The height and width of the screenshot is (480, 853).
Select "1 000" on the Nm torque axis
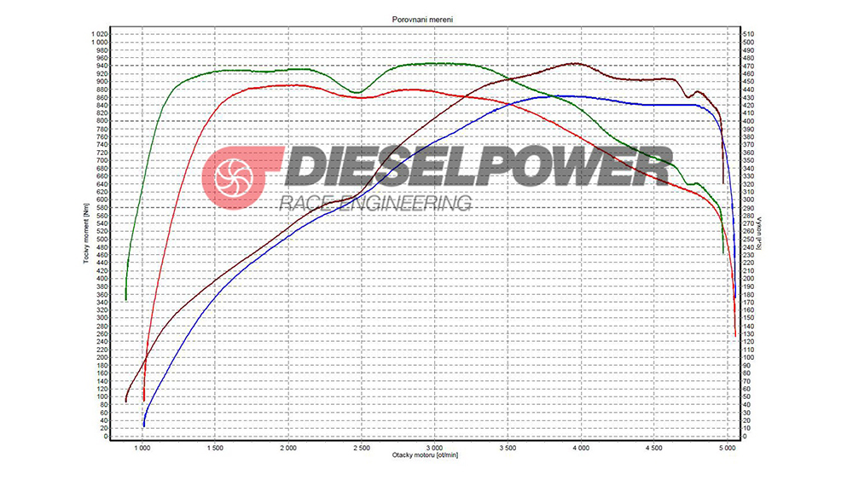tap(100, 42)
